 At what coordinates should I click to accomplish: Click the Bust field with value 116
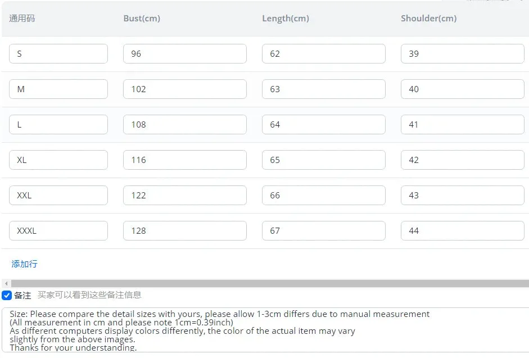[x=185, y=160]
